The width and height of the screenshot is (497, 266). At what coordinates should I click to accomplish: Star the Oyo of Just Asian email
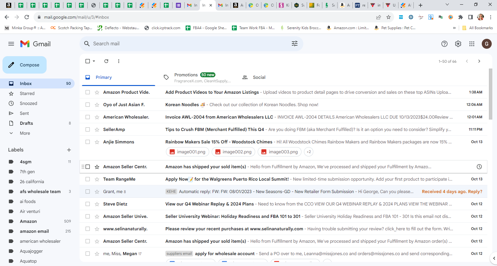(x=97, y=105)
